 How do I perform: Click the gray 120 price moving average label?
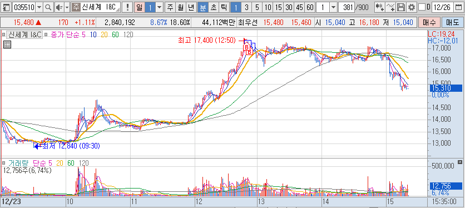(x=128, y=34)
